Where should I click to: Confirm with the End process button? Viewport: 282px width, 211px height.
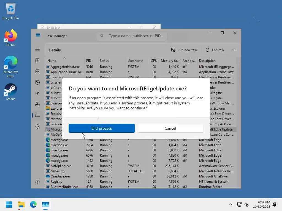coord(102,128)
